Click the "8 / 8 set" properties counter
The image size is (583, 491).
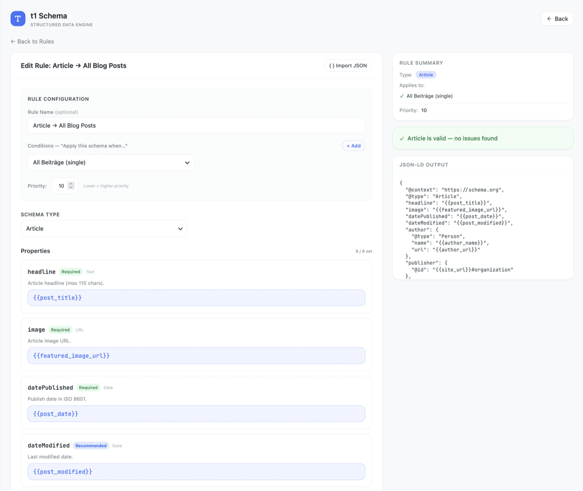point(364,251)
